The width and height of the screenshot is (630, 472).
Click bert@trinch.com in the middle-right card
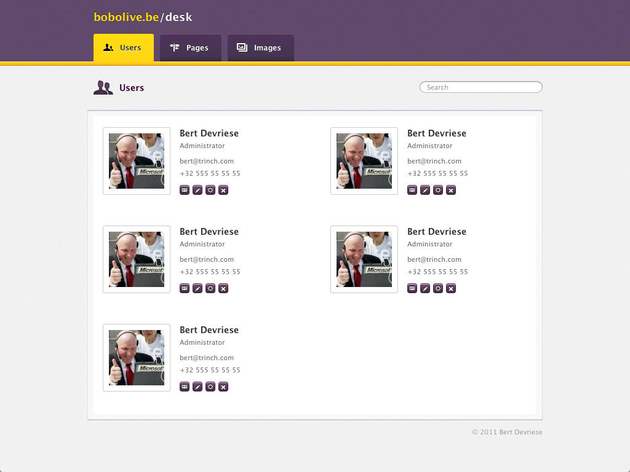[x=434, y=259]
